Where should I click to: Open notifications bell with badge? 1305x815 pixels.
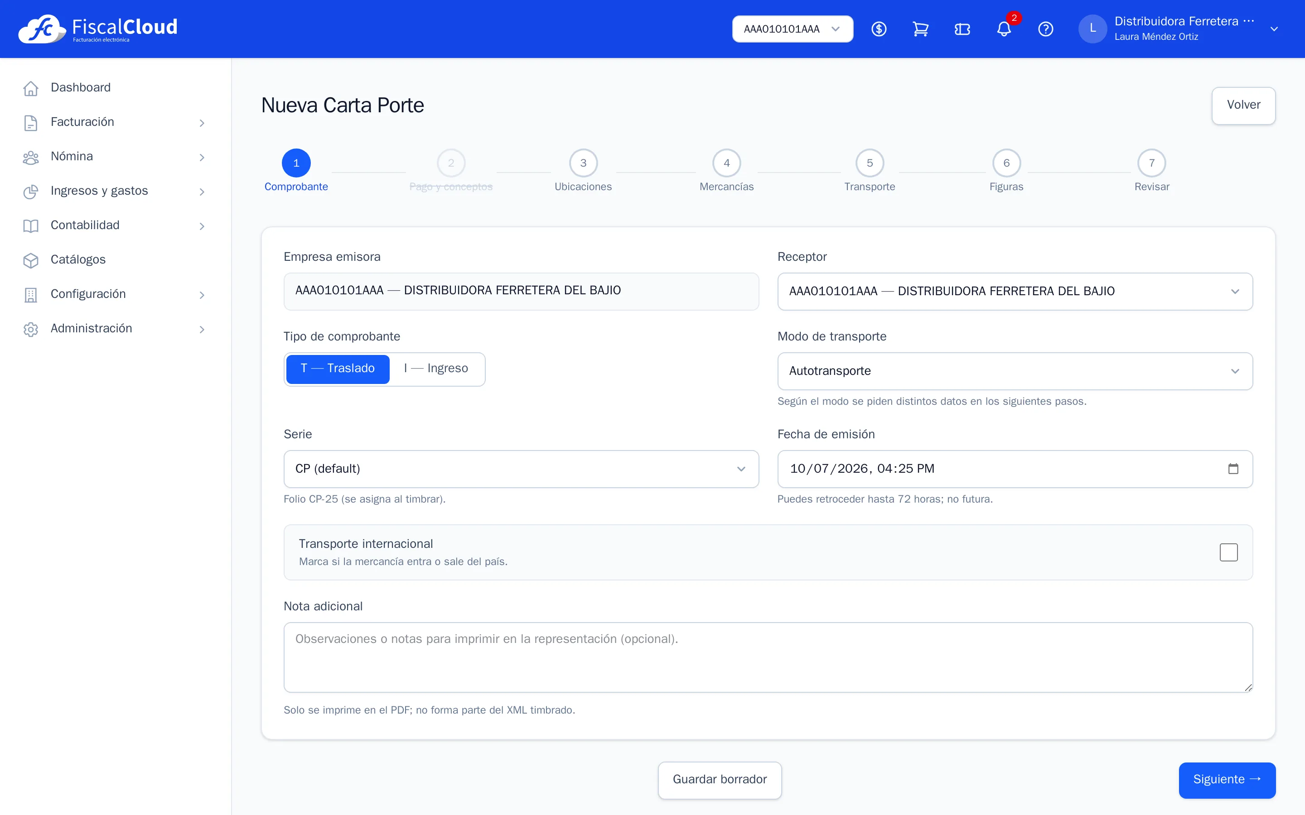click(1004, 29)
